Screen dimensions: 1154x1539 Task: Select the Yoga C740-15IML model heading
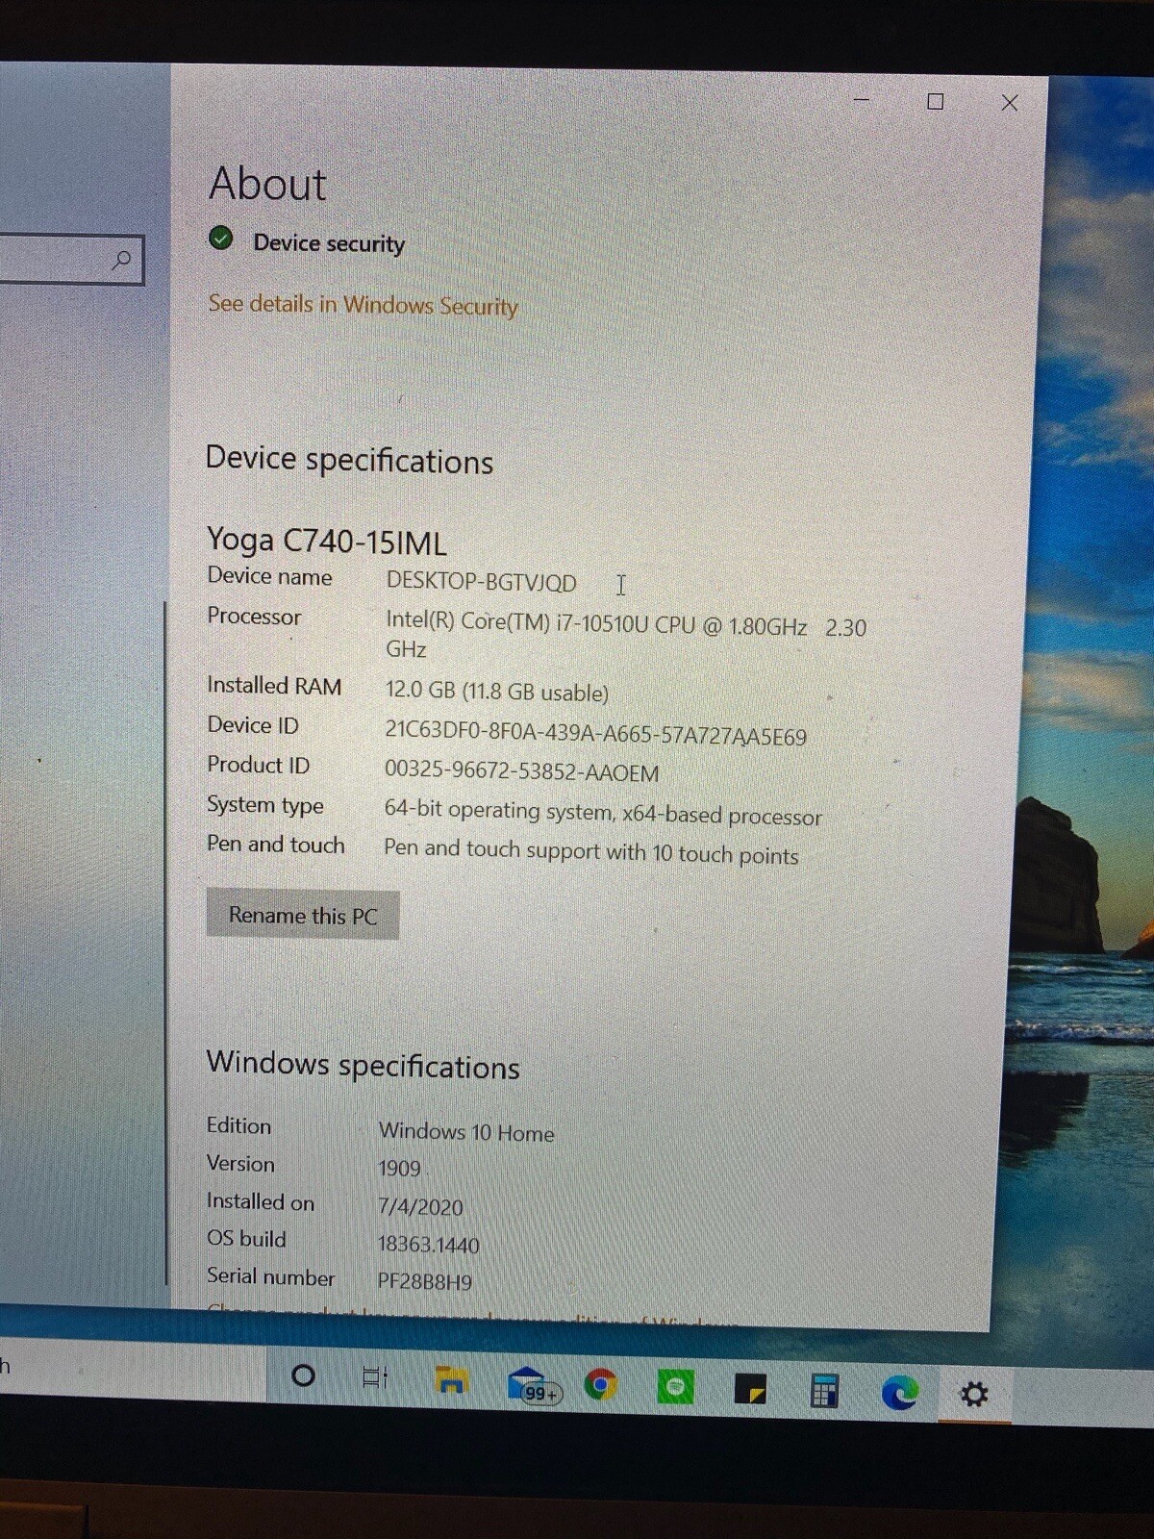[x=327, y=542]
